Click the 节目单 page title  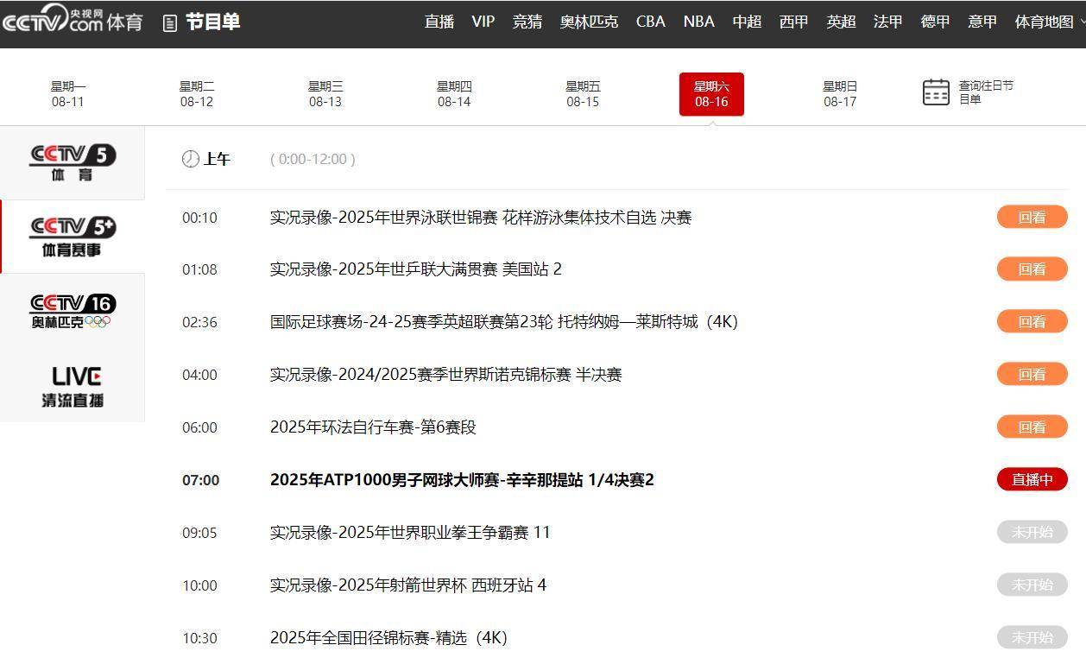212,22
